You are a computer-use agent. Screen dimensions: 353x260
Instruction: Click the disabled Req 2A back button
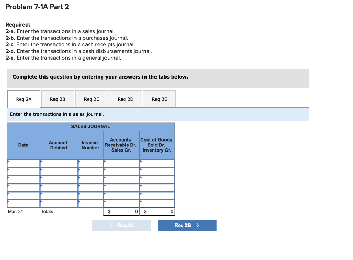[x=121, y=225]
